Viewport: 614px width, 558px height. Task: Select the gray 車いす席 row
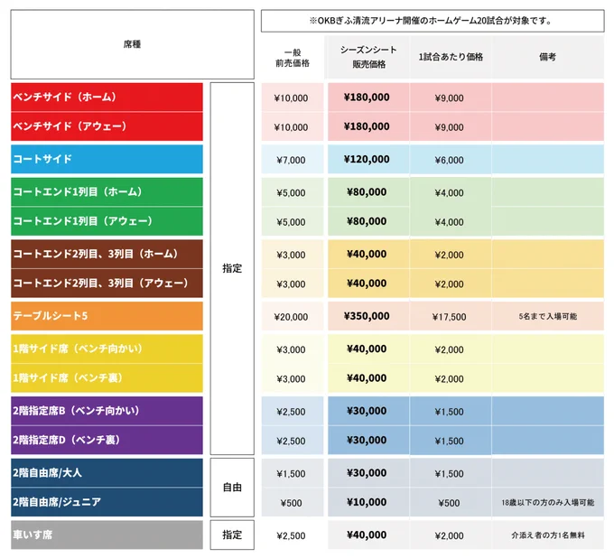click(x=107, y=535)
